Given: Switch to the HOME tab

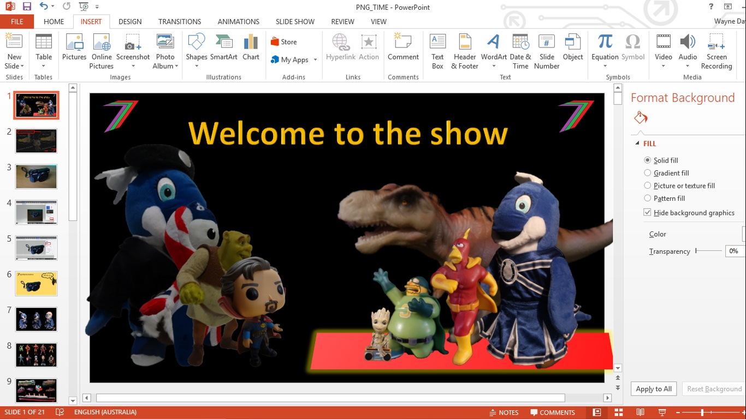Looking at the screenshot, I should 54,22.
